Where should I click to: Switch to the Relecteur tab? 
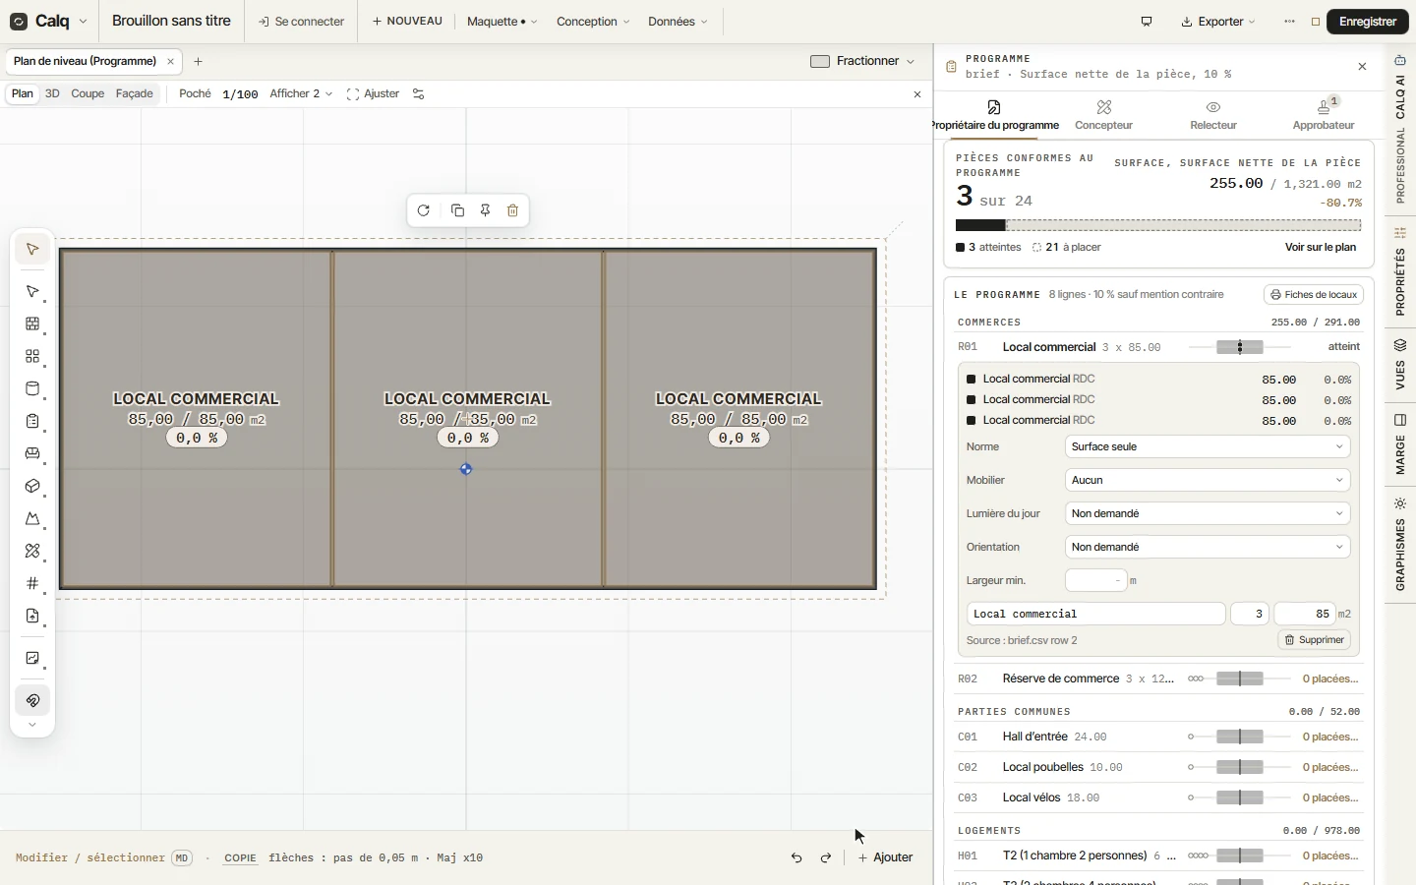click(x=1213, y=115)
